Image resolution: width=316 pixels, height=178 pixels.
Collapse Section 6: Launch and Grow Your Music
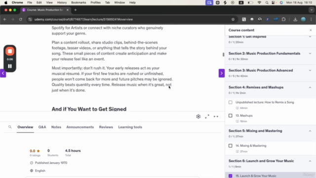[310, 161]
